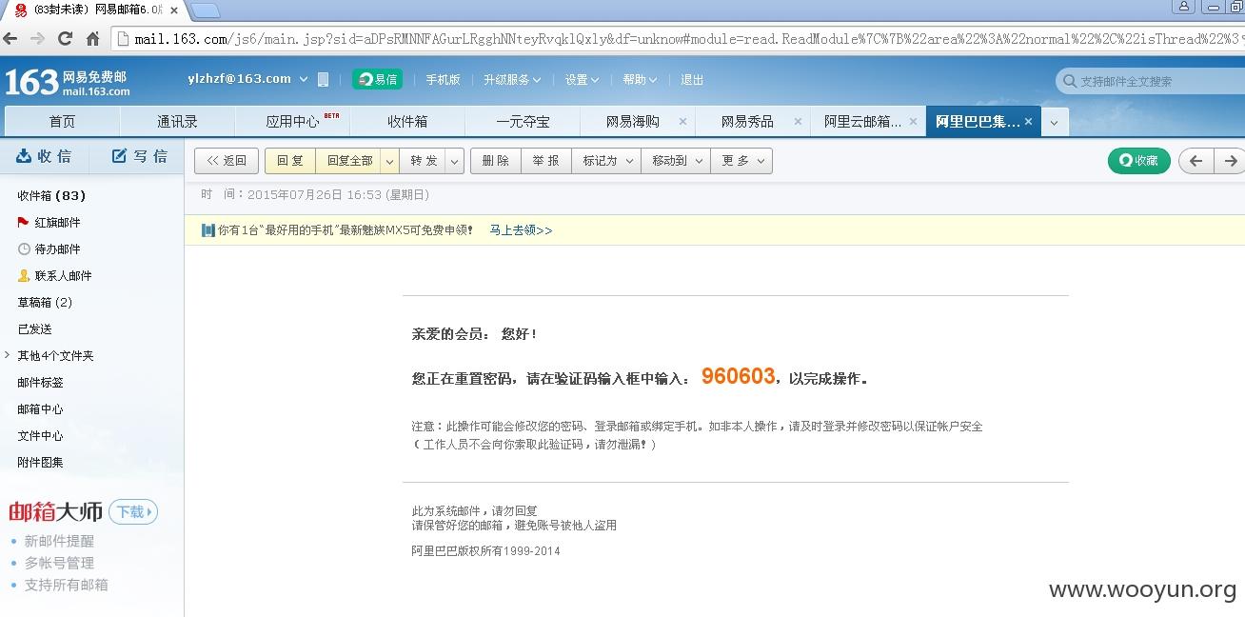Click the 邮箱大师 logo
1245x617 pixels.
pyautogui.click(x=55, y=511)
